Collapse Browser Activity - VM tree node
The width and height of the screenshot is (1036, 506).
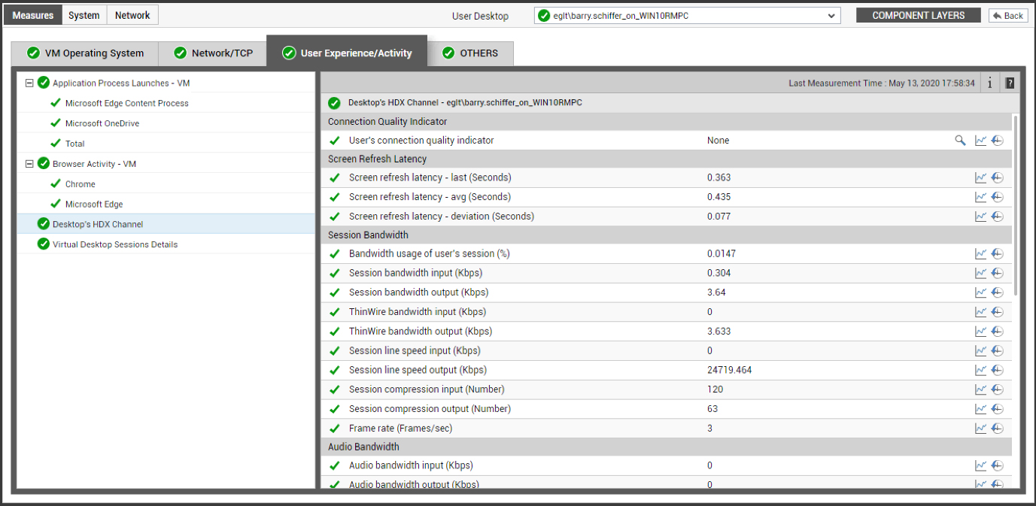tap(29, 164)
